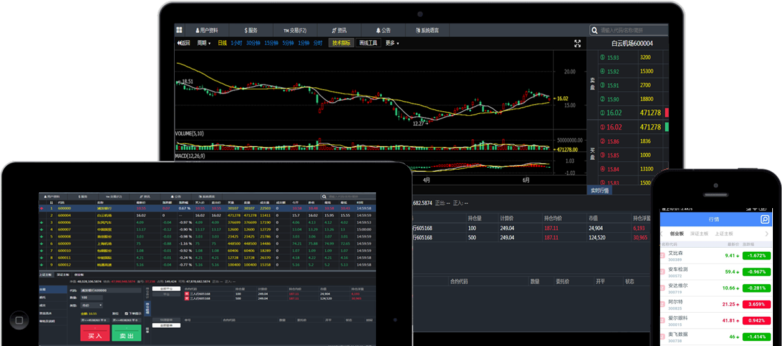Image resolution: width=782 pixels, height=346 pixels.
Task: Click the tablet home button
Action: tap(20, 321)
